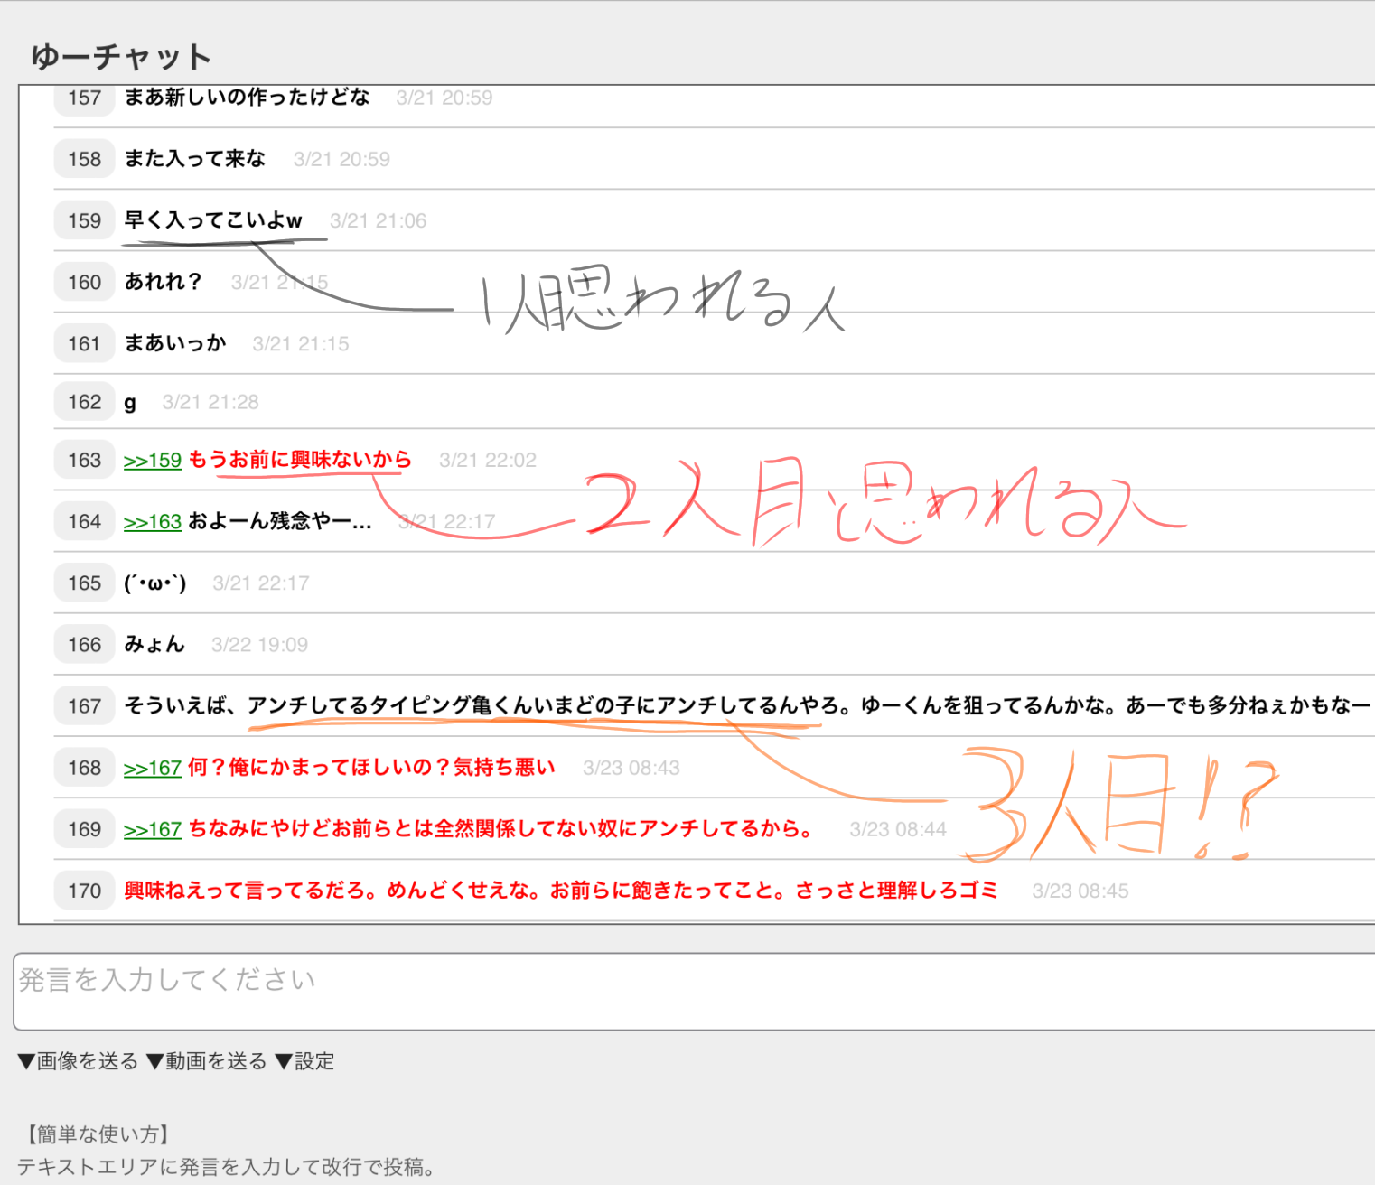Click timestamp 3/23 08:45 on post 170
Screen dimensions: 1375x1185
coord(1080,891)
